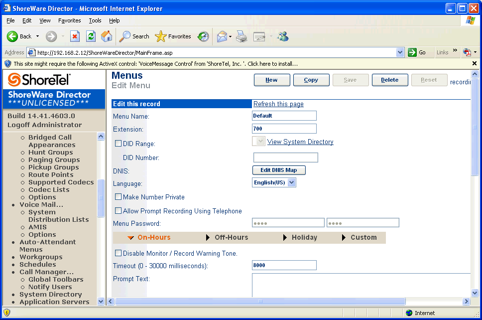
Task: Click the IE Stop toolbar icon
Action: (x=75, y=36)
